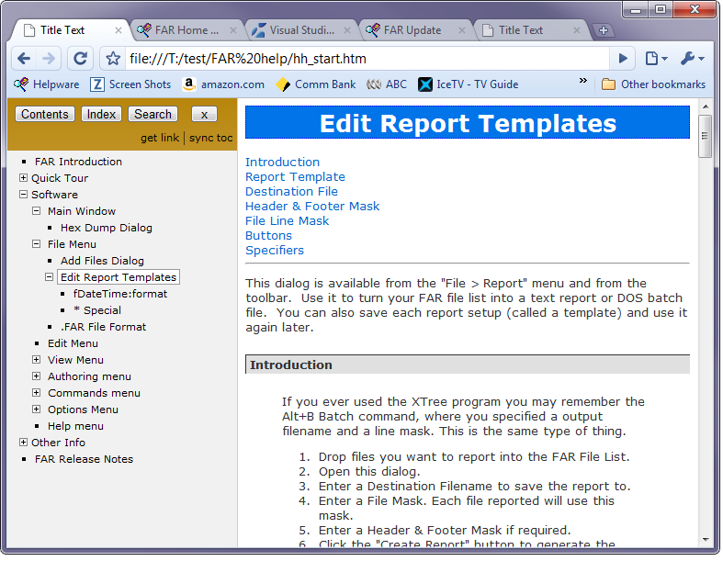Click the Go arrow beside address bar

624,59
